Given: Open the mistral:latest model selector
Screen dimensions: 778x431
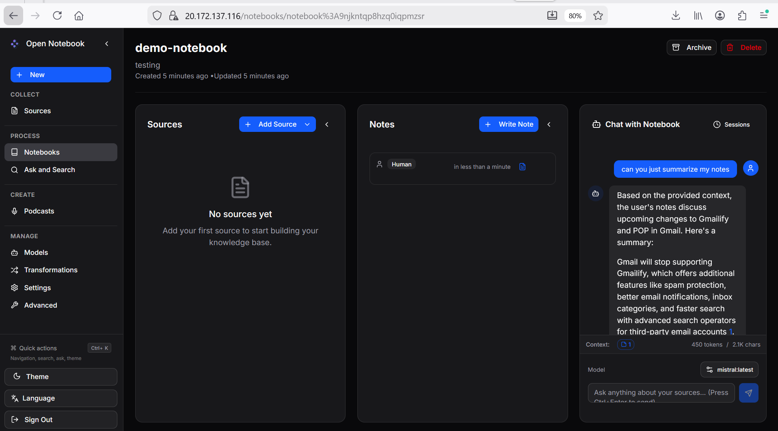Looking at the screenshot, I should point(729,369).
